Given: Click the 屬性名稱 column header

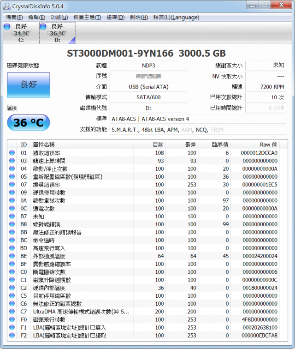Looking at the screenshot, I should [82, 144].
